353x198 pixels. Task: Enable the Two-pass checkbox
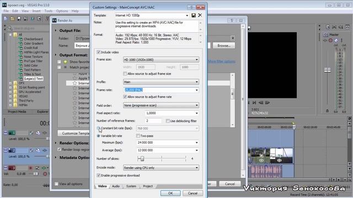(x=138, y=136)
